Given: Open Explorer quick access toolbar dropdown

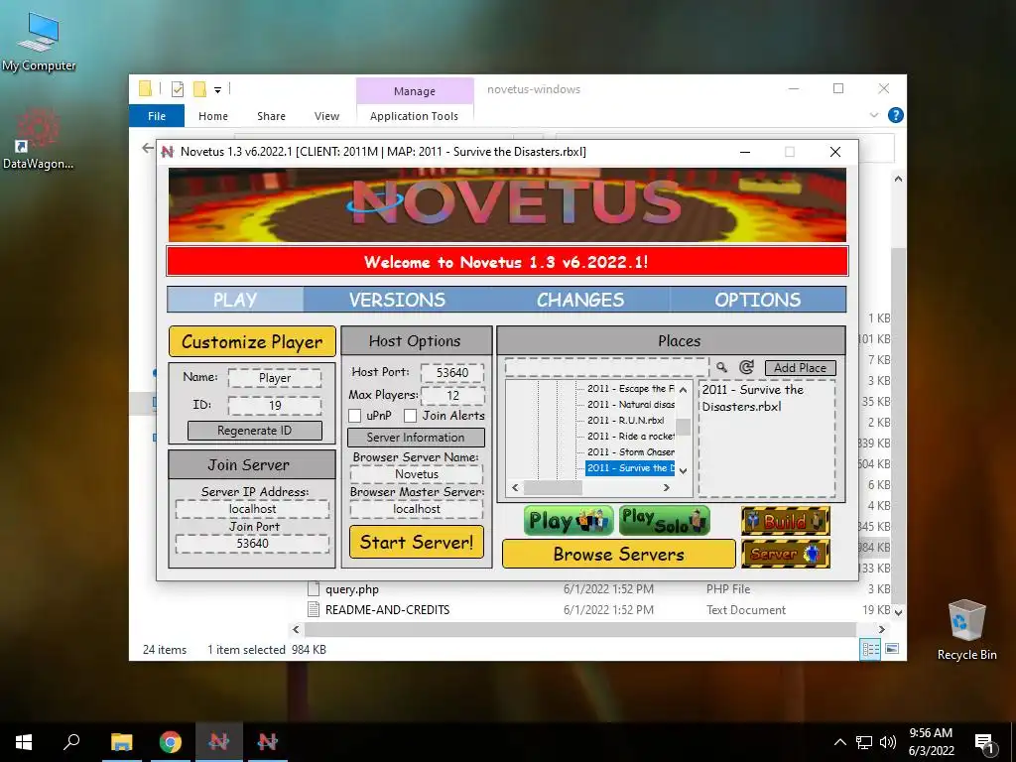Looking at the screenshot, I should (x=217, y=90).
